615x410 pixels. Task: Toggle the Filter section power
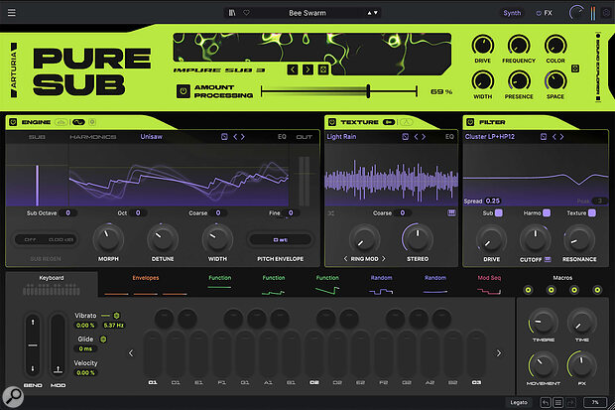pyautogui.click(x=470, y=122)
